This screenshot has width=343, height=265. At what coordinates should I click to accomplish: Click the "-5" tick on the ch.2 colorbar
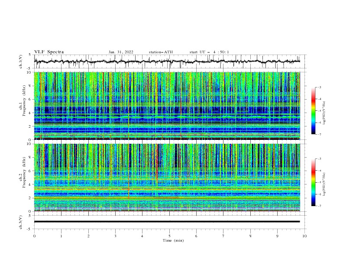[x=319, y=182]
